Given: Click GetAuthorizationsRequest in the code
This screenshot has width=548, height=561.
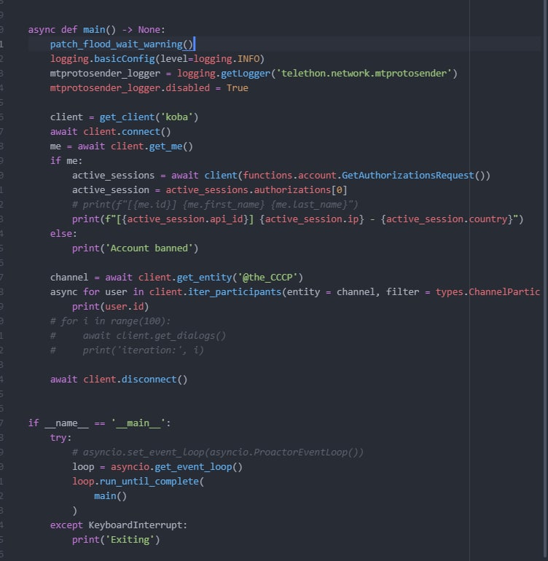Looking at the screenshot, I should tap(407, 176).
